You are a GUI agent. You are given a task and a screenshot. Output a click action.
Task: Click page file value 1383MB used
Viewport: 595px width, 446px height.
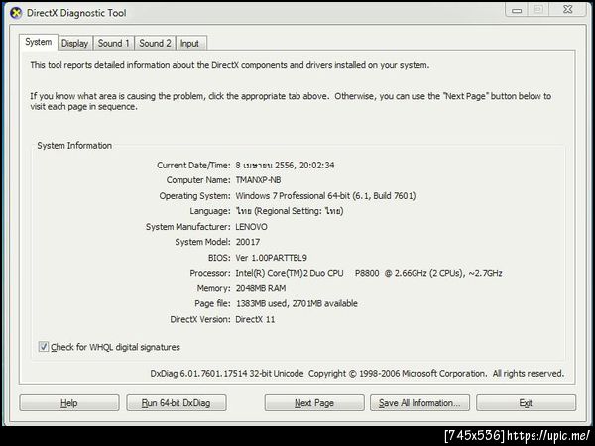click(x=297, y=304)
